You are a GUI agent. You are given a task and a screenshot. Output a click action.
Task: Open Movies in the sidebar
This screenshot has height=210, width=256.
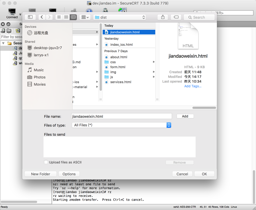36,84
